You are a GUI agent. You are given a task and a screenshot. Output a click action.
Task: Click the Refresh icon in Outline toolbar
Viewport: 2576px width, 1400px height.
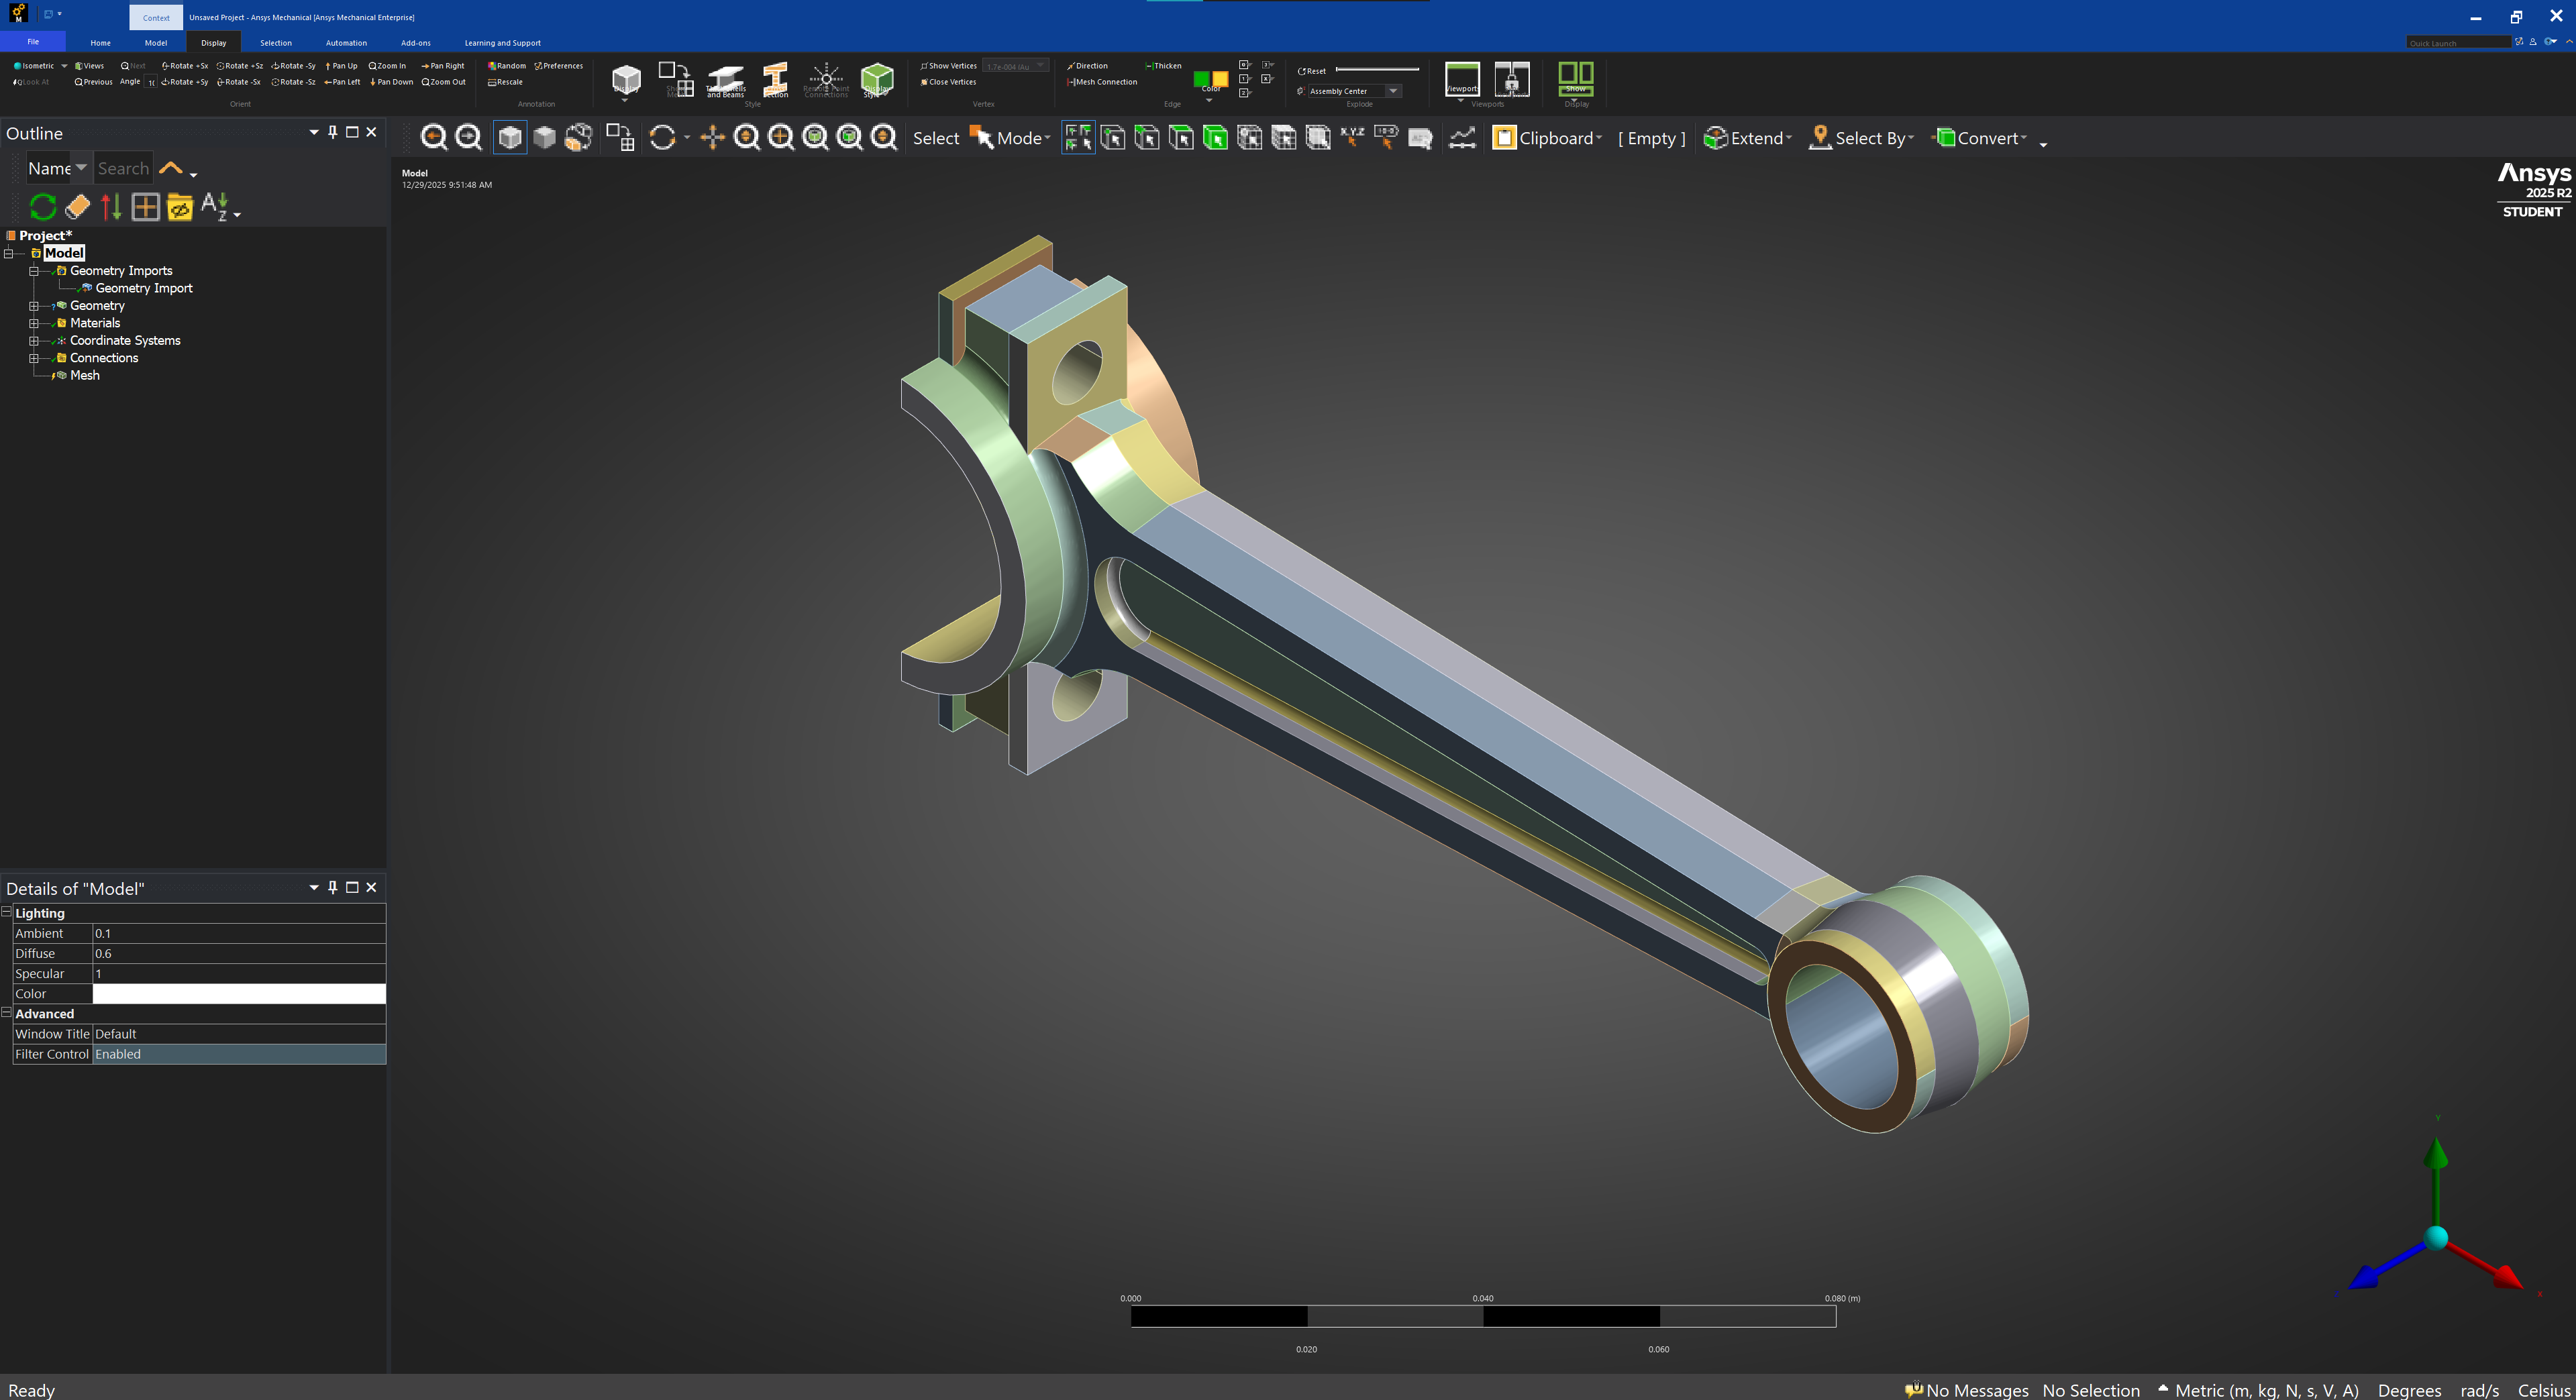coord(43,207)
